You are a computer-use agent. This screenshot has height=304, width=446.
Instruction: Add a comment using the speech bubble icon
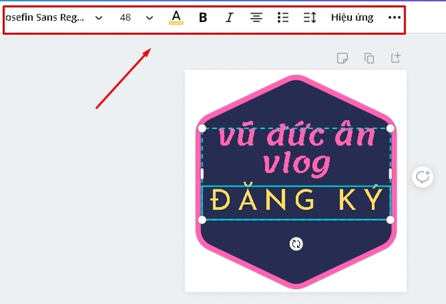point(423,177)
